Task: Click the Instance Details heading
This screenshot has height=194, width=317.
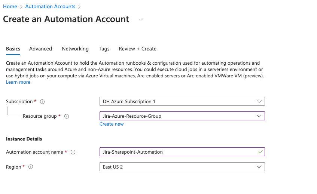Action: point(24,139)
